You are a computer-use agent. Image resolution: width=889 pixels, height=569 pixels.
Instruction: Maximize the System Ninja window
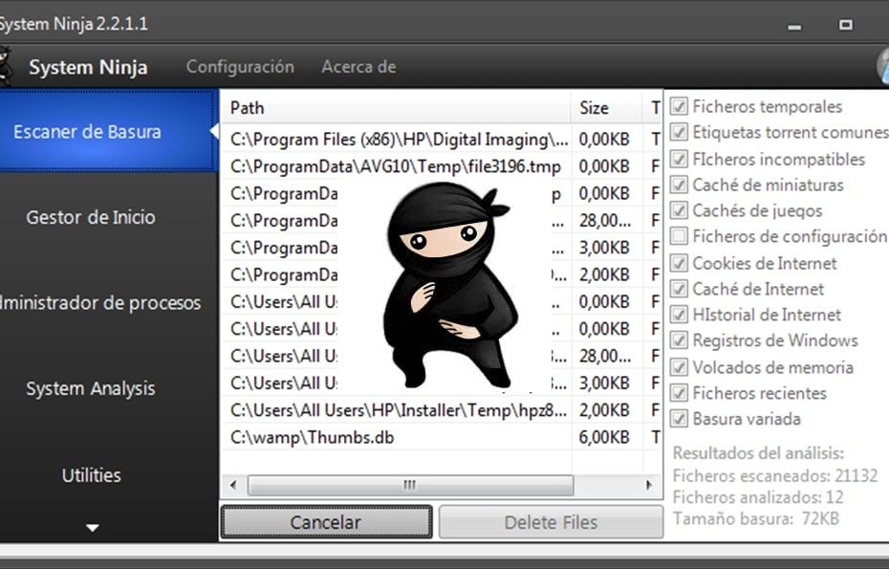click(x=845, y=25)
